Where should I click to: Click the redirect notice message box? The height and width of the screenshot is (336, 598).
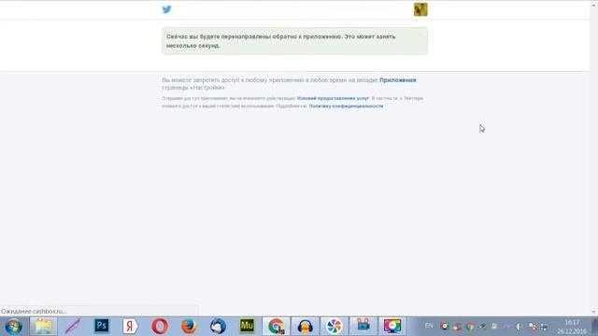click(x=294, y=41)
